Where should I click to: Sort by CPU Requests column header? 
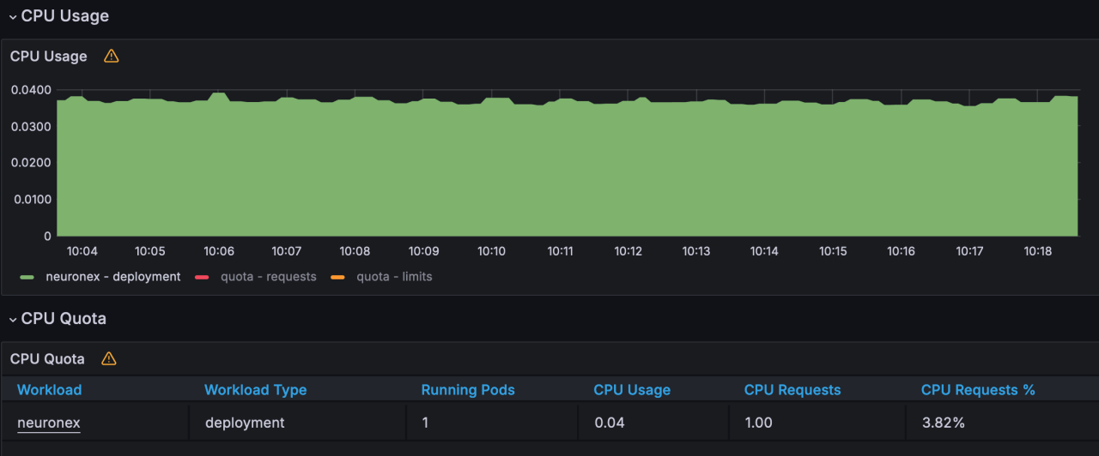pyautogui.click(x=792, y=390)
